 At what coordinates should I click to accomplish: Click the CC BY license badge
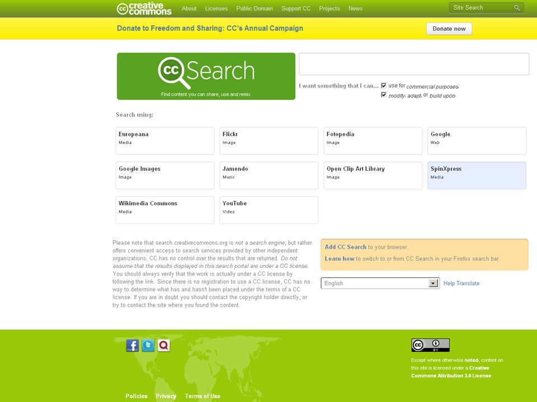pyautogui.click(x=431, y=345)
